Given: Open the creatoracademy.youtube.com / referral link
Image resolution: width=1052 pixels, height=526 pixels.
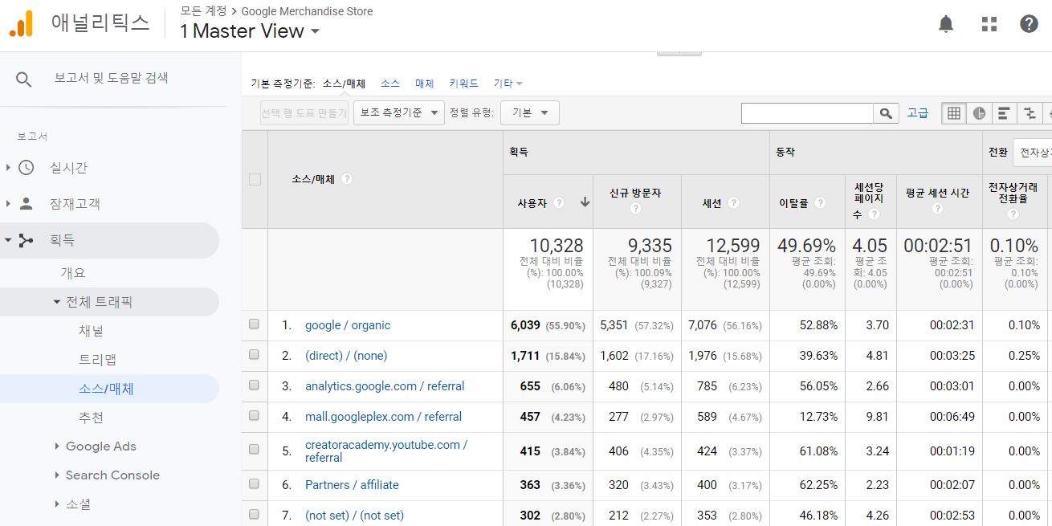Looking at the screenshot, I should [386, 451].
